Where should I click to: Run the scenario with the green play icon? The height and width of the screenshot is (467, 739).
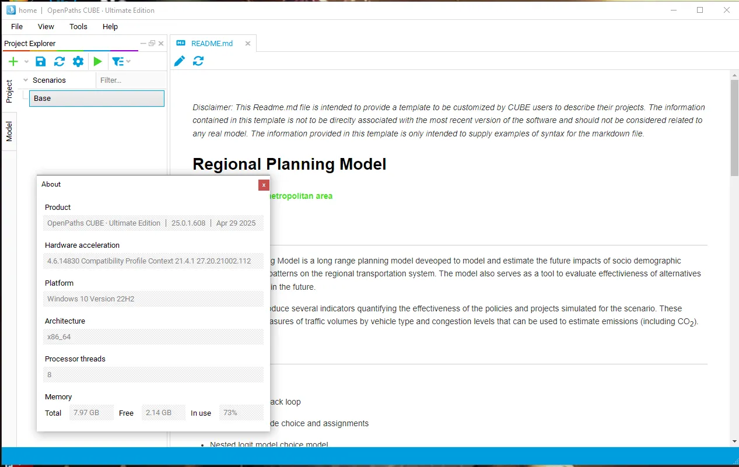click(x=97, y=62)
